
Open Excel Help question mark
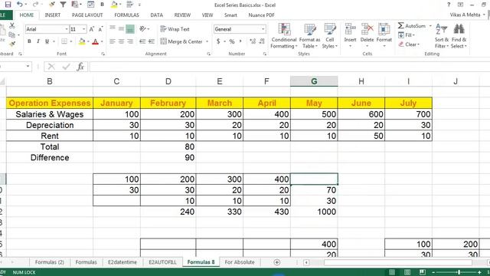pyautogui.click(x=449, y=5)
